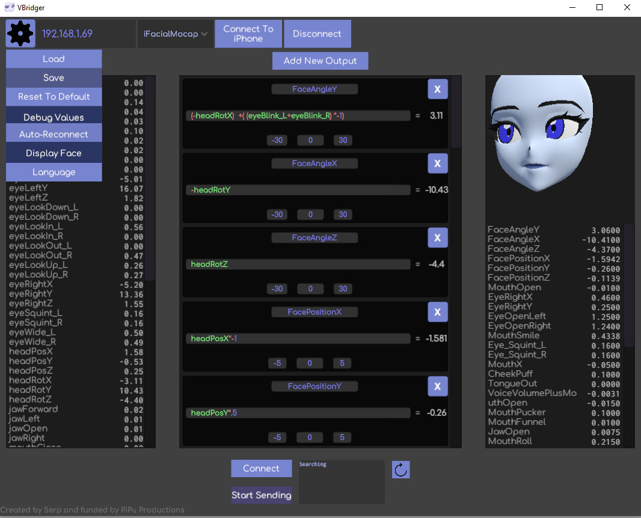This screenshot has height=518, width=641.
Task: Select the IP address field showing 192.168.1.69
Action: pyautogui.click(x=84, y=33)
